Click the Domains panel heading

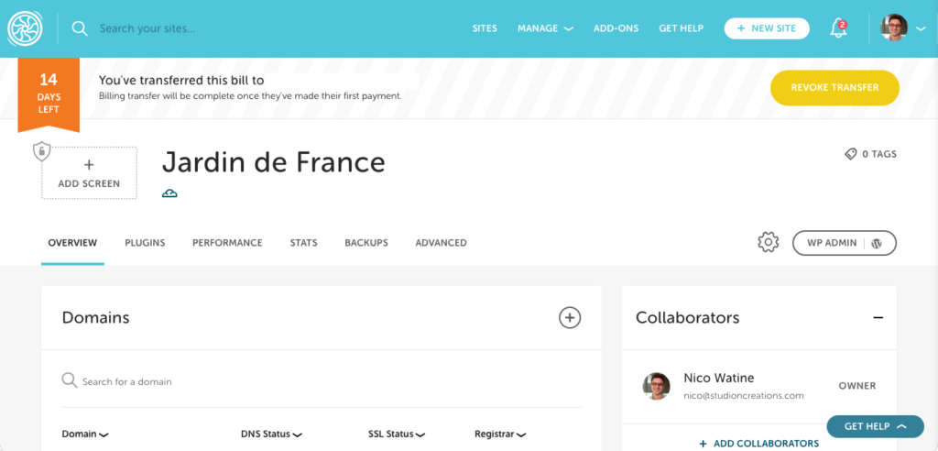pos(95,317)
